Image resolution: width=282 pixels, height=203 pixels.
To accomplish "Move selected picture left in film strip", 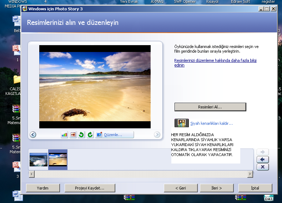I will 263,160.
